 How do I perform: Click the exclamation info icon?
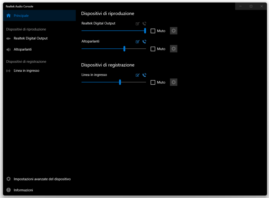[x=8, y=190]
